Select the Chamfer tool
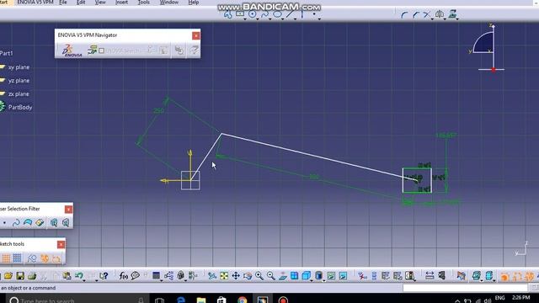The width and height of the screenshot is (539, 303). (416, 15)
